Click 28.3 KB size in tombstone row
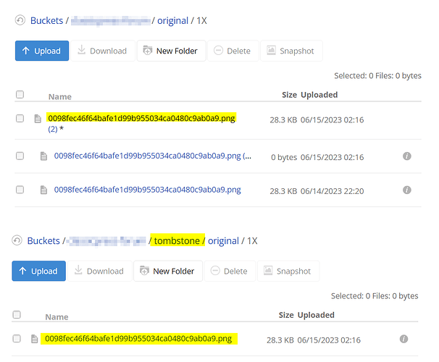This screenshot has width=439, height=362. [280, 340]
